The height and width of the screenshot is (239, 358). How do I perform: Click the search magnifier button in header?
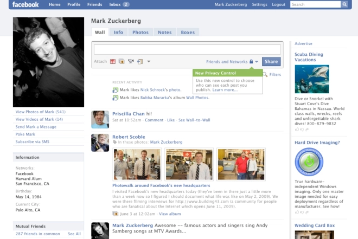coord(344,4)
